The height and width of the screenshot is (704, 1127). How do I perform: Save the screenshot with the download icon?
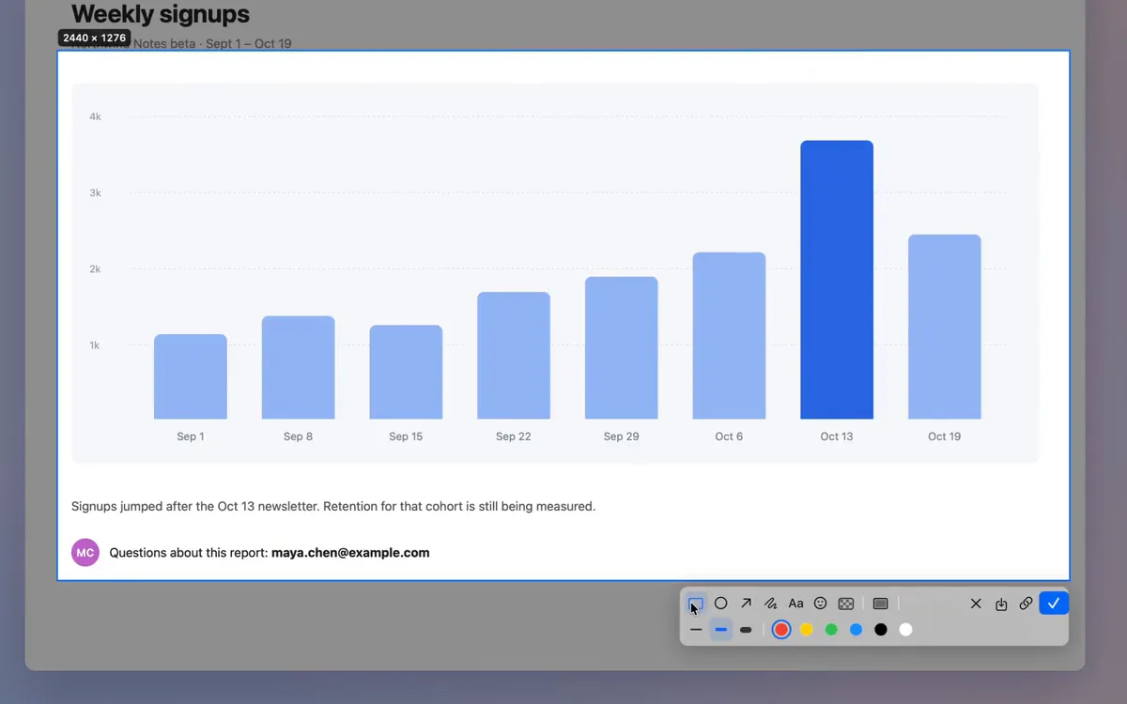[x=1001, y=604]
